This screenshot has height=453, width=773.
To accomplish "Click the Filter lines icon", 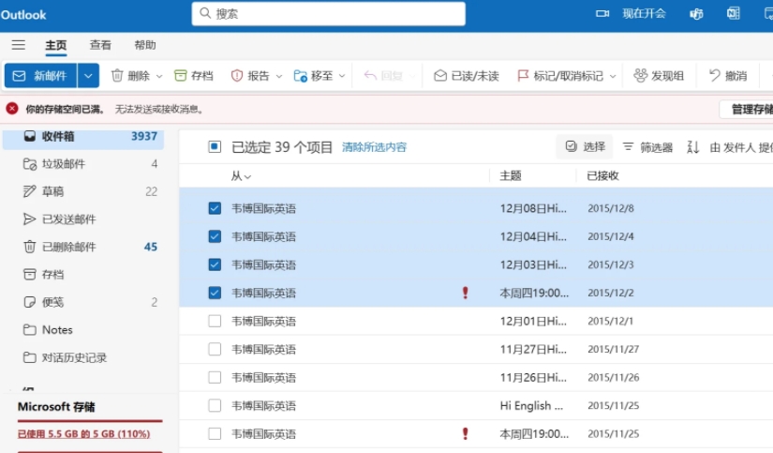I will pos(628,146).
